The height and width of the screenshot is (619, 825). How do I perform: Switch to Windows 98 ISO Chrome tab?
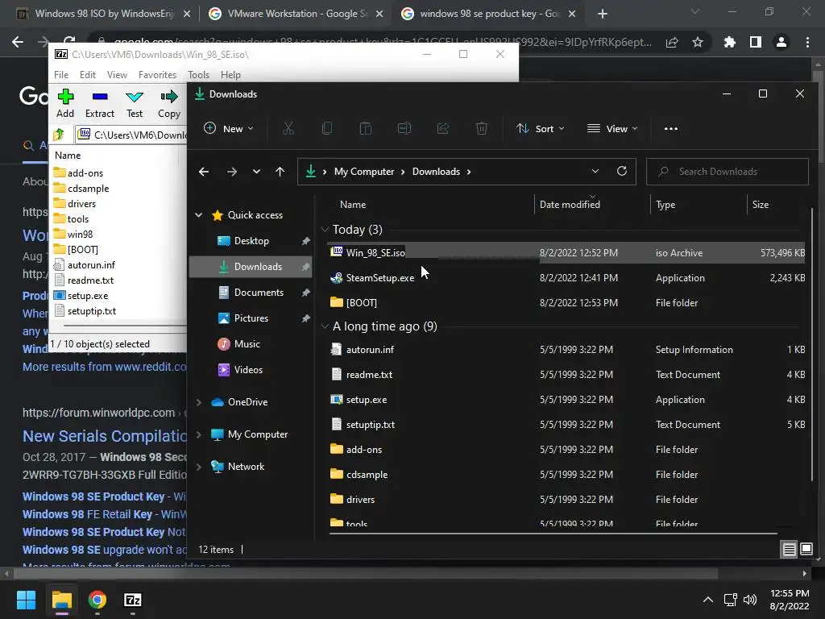(x=104, y=14)
